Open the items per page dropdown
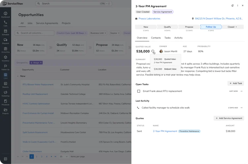This screenshot has height=164, width=248. (x=63, y=157)
